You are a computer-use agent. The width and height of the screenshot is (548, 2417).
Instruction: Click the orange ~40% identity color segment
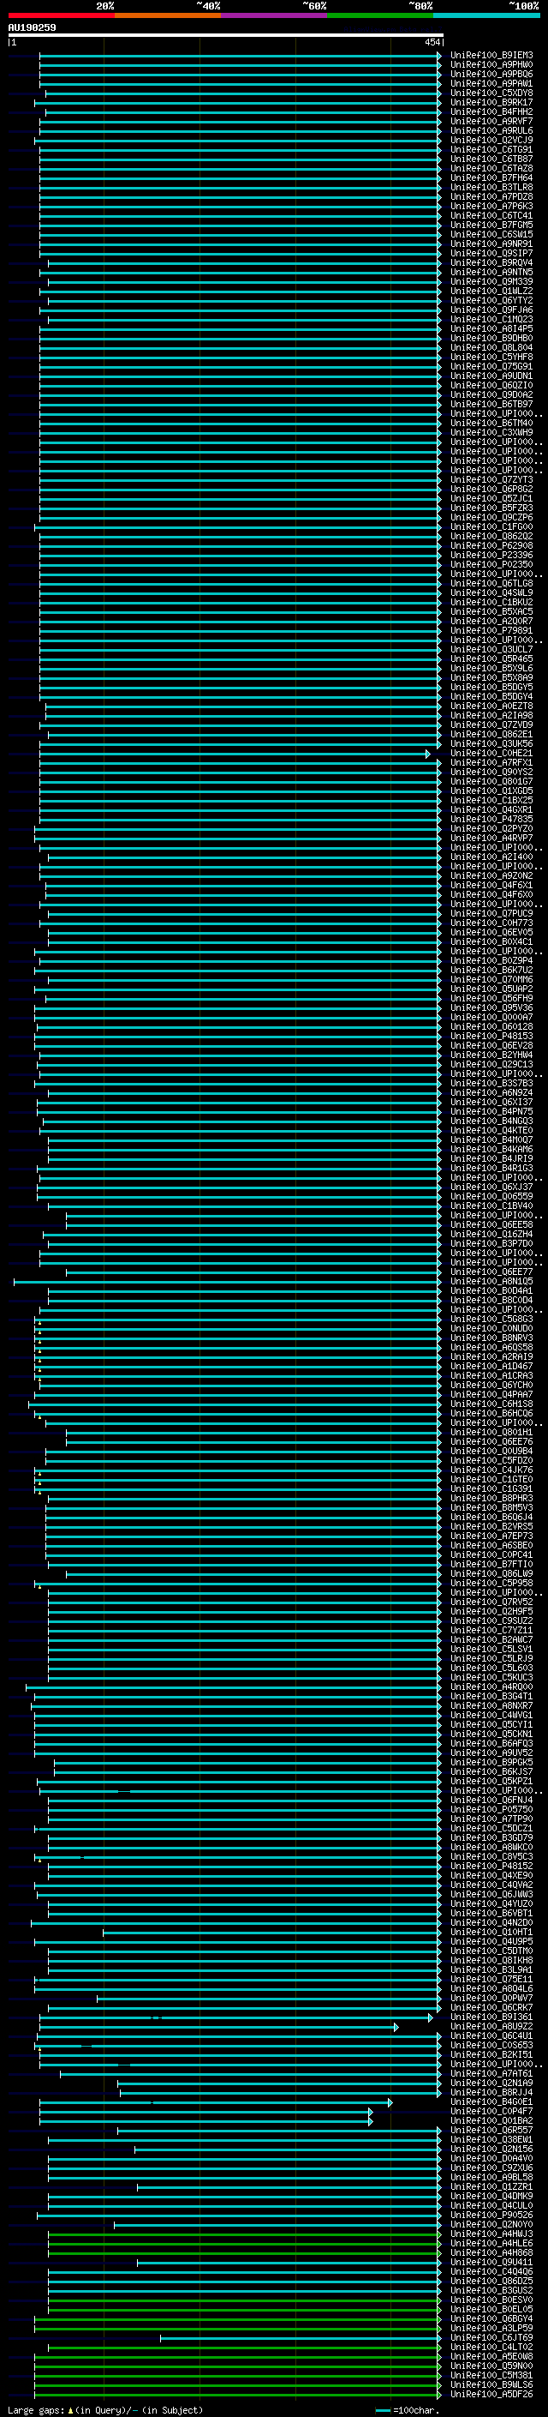pos(169,15)
